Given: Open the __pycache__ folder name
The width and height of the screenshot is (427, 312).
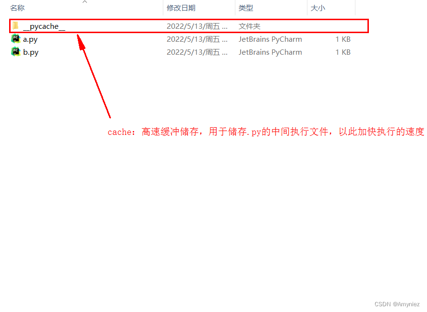Looking at the screenshot, I should tap(44, 26).
